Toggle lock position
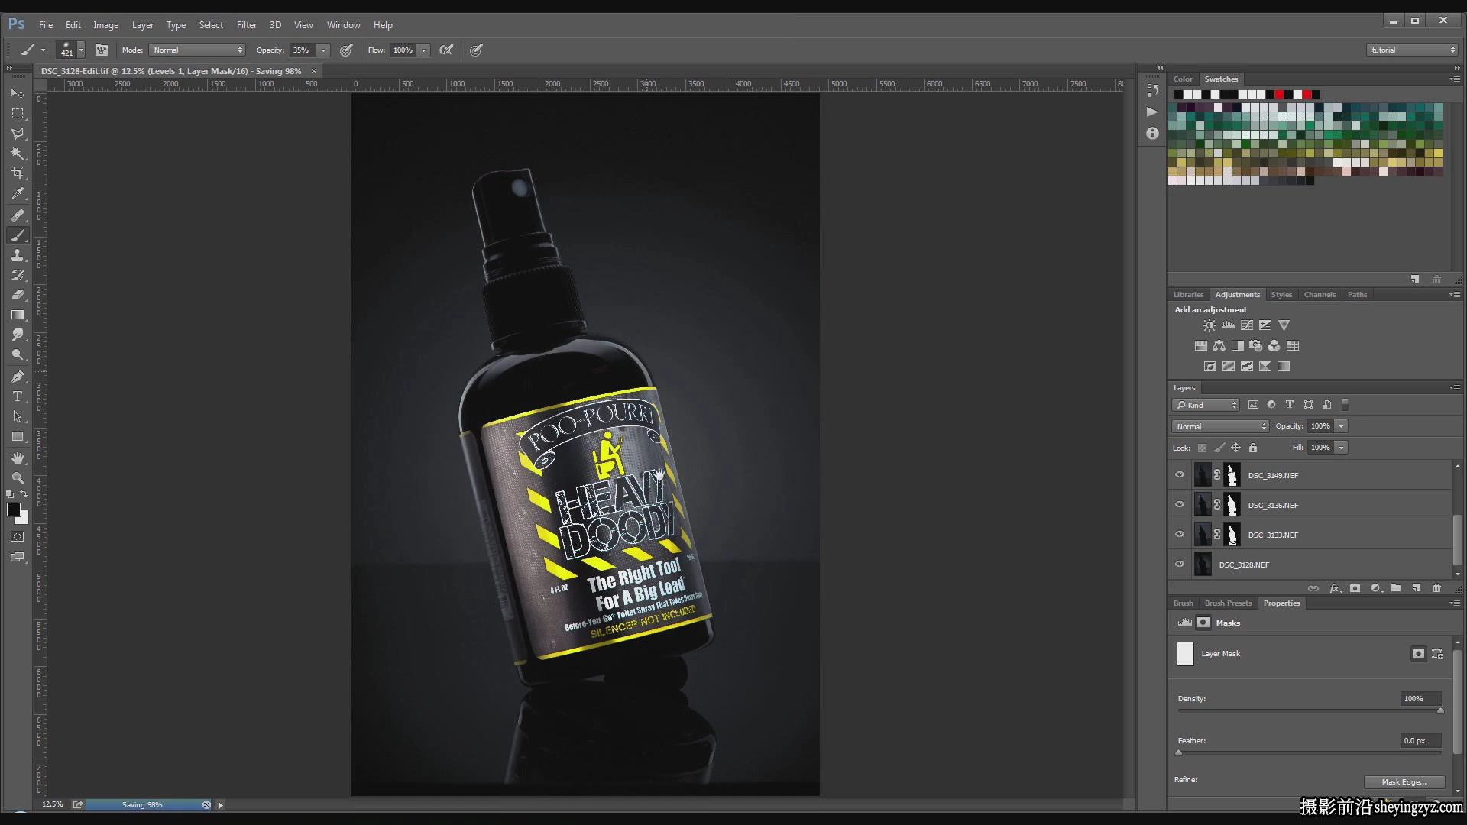 pyautogui.click(x=1235, y=448)
